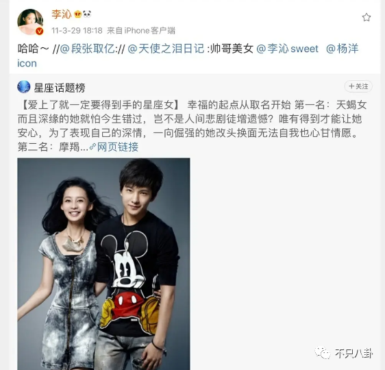Image resolution: width=385 pixels, height=370 pixels.
Task: Open the 星座话题榜 account name
Action: click(x=60, y=88)
